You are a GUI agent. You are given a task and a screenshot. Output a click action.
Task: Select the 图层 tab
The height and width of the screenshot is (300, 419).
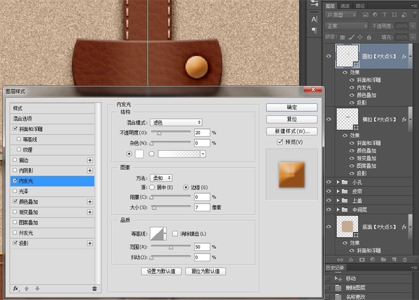pos(330,6)
